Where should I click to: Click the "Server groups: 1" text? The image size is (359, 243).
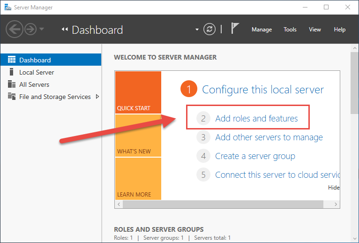(x=164, y=238)
